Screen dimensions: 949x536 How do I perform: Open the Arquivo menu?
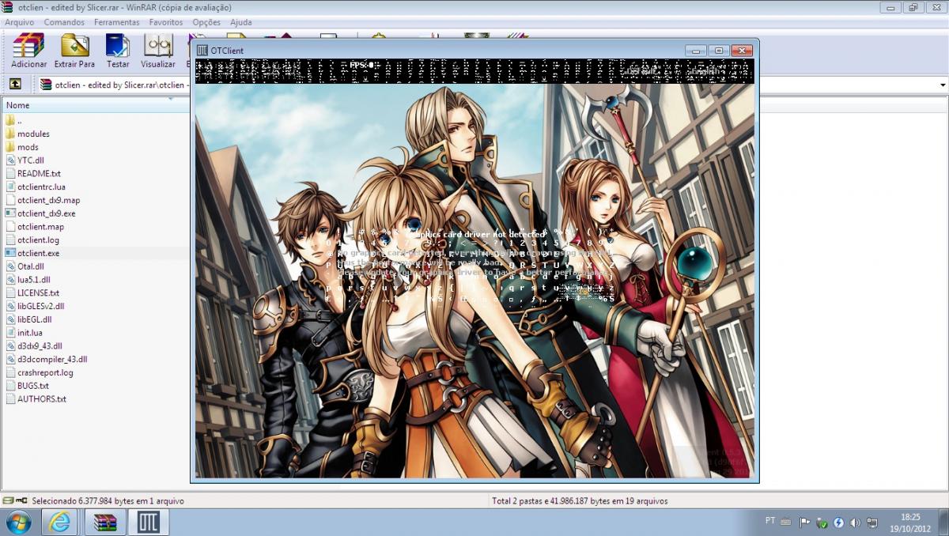19,22
